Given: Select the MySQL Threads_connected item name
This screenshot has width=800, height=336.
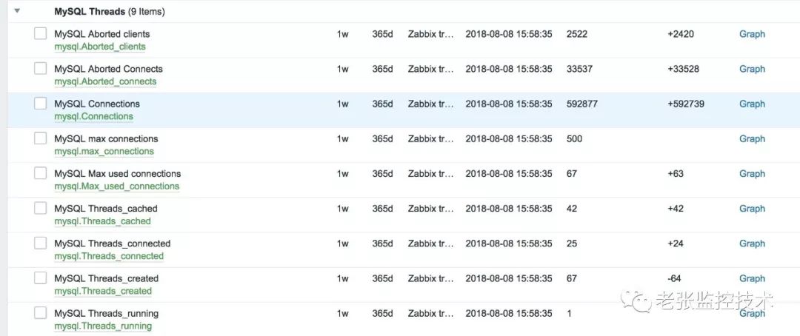Looking at the screenshot, I should pos(113,243).
